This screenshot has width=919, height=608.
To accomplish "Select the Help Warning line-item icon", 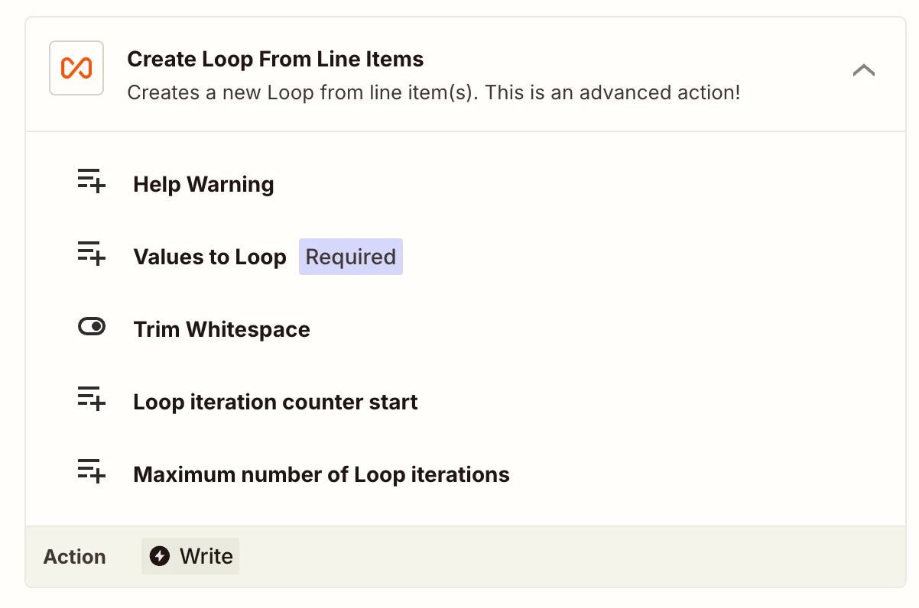I will point(92,183).
